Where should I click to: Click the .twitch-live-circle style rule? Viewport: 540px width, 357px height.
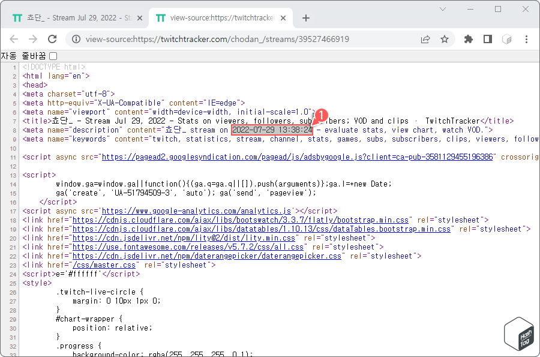100,292
